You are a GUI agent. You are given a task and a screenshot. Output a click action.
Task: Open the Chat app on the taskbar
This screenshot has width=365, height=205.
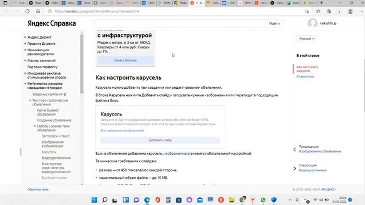point(136,200)
